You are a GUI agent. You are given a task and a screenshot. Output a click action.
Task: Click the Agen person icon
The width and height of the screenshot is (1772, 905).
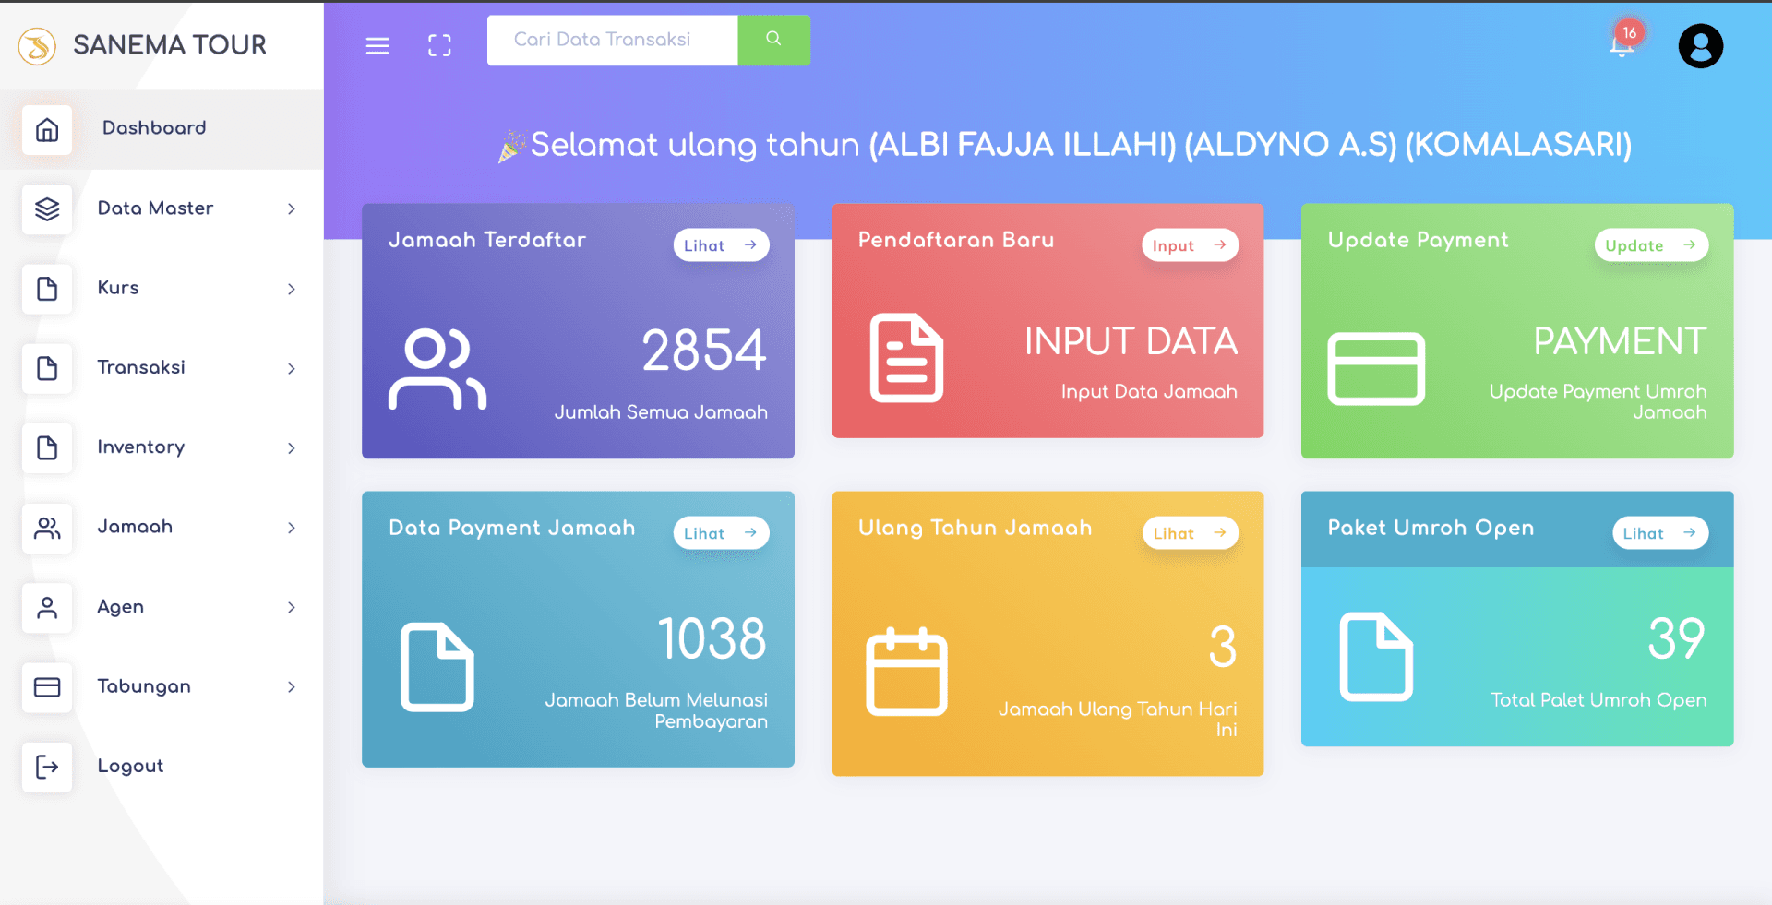pyautogui.click(x=47, y=607)
